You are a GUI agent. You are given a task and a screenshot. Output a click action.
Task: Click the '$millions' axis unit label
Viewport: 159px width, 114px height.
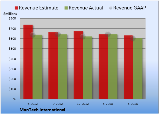click(10, 14)
